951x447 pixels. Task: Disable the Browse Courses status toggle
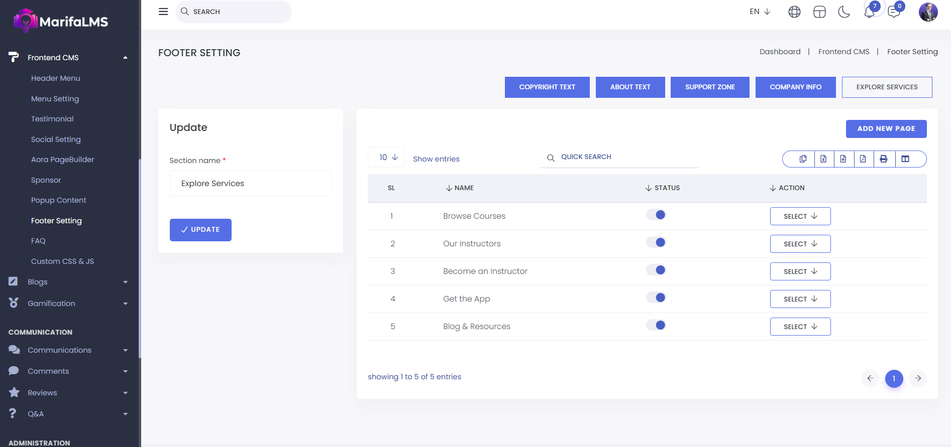(656, 215)
